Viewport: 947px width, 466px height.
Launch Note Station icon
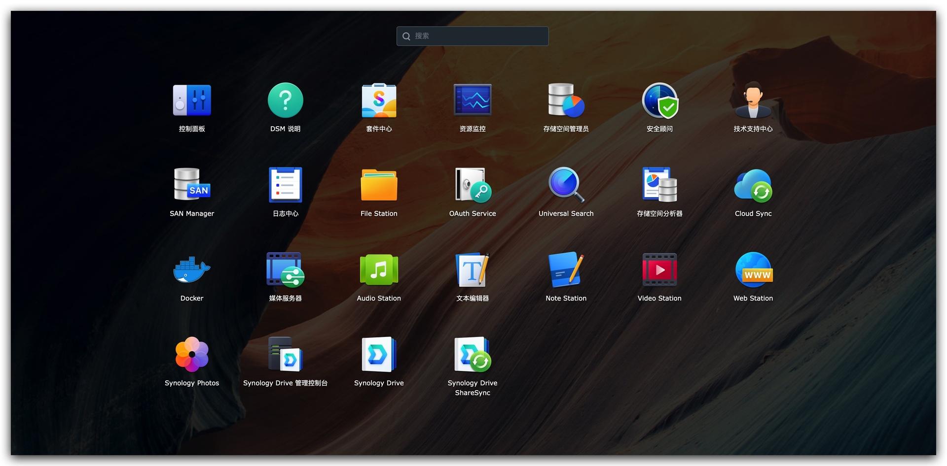[566, 269]
